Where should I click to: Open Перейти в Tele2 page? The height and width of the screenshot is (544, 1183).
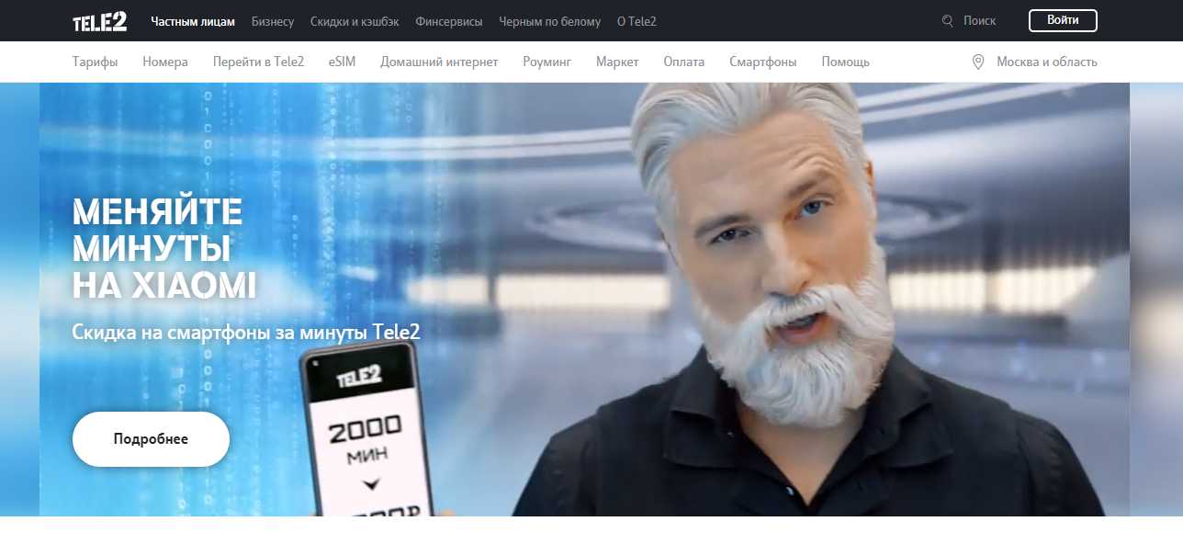pyautogui.click(x=258, y=62)
